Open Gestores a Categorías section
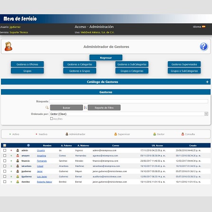Viewport: 212px width, 212px height. tap(80, 64)
